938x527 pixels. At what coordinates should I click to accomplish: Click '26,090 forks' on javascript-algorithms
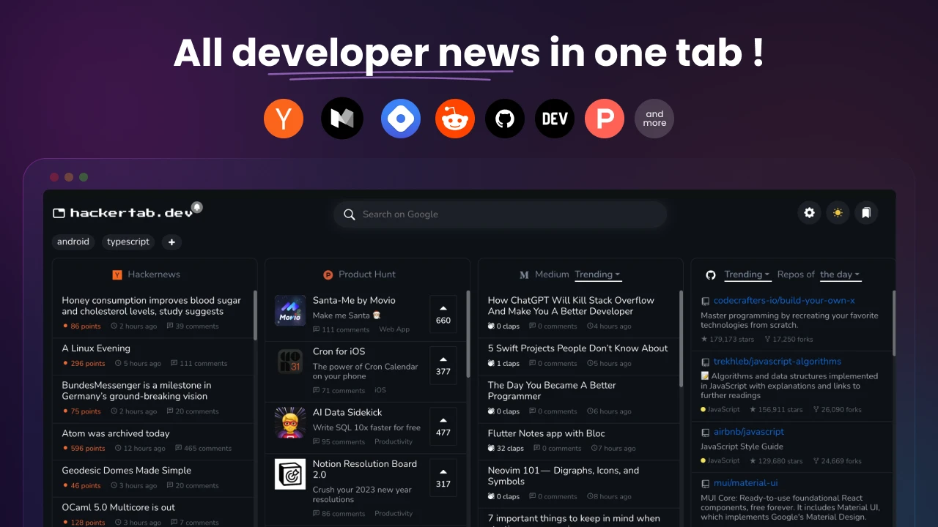pos(836,410)
